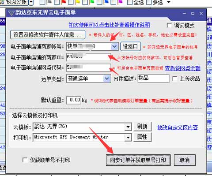Check the purple flag checkbox in toolbar
Viewport: 212px width, 176px height.
pos(114,2)
